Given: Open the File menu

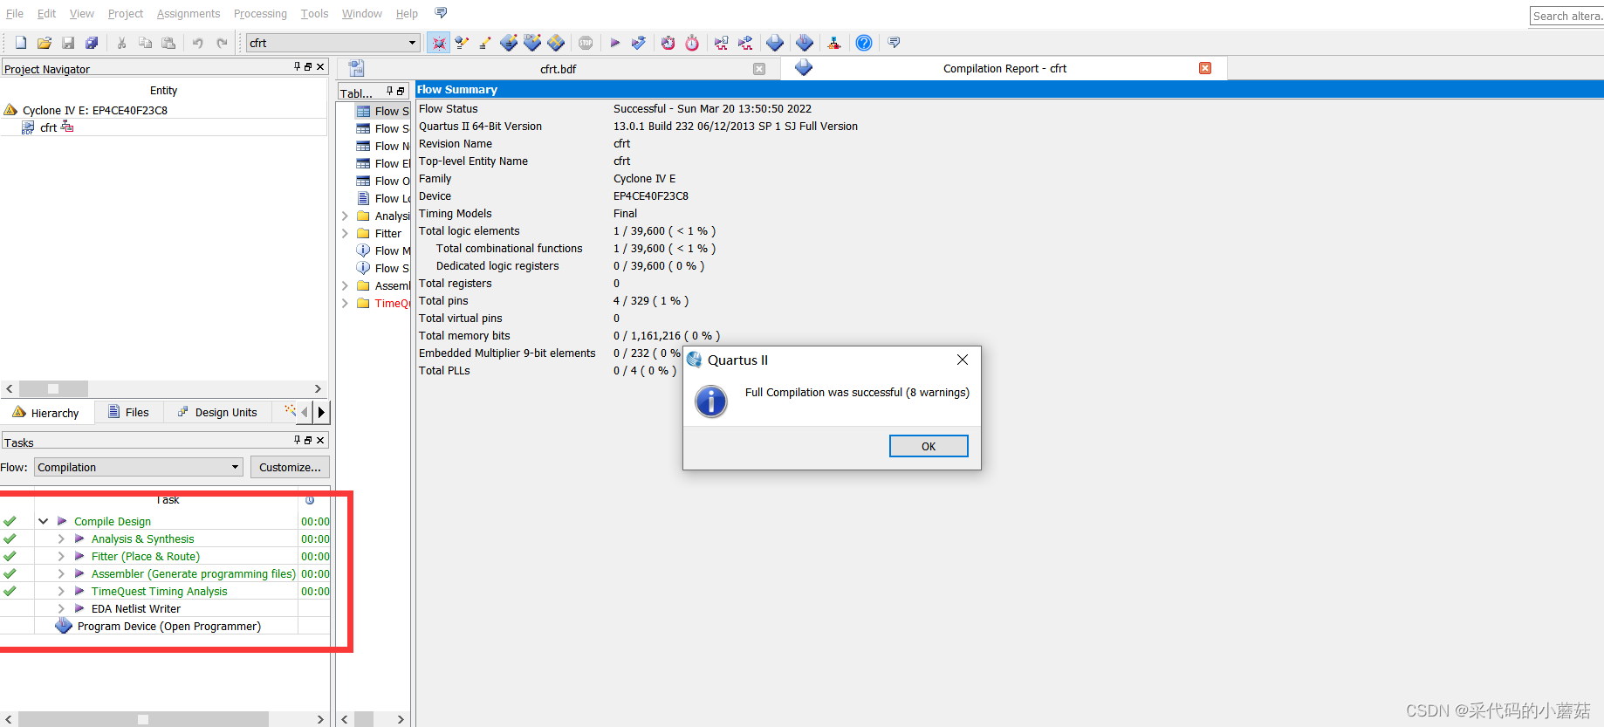Looking at the screenshot, I should click(x=15, y=13).
